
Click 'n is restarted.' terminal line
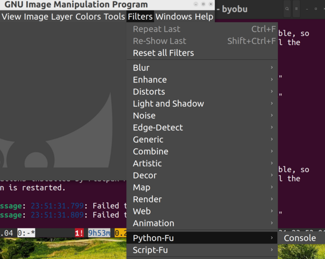33,188
